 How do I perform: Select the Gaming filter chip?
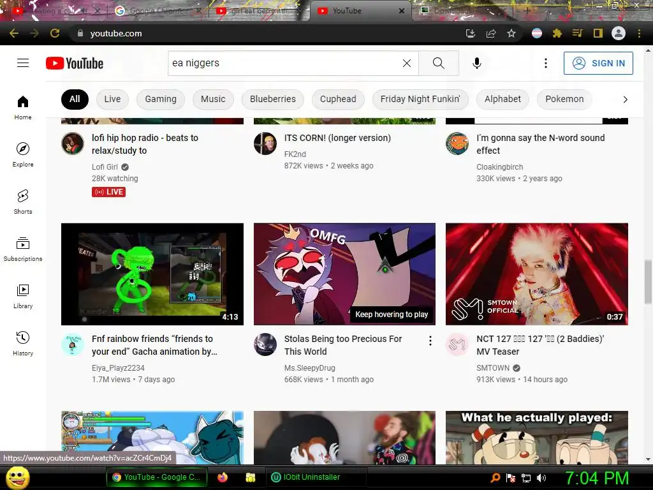coord(161,99)
